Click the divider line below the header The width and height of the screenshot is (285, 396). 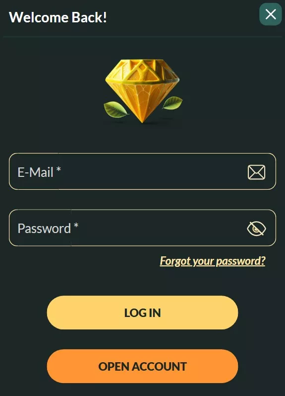(x=142, y=37)
